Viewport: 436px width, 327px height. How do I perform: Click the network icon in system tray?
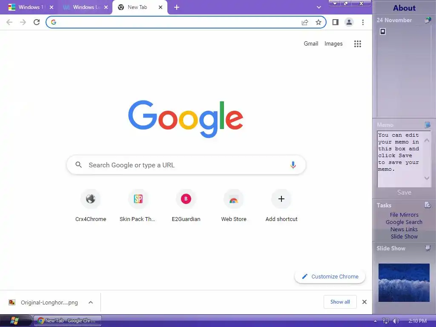pyautogui.click(x=386, y=321)
